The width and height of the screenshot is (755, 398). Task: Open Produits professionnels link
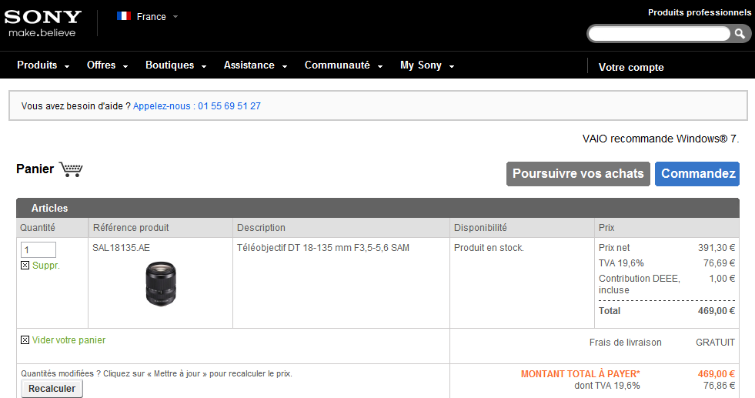(699, 12)
